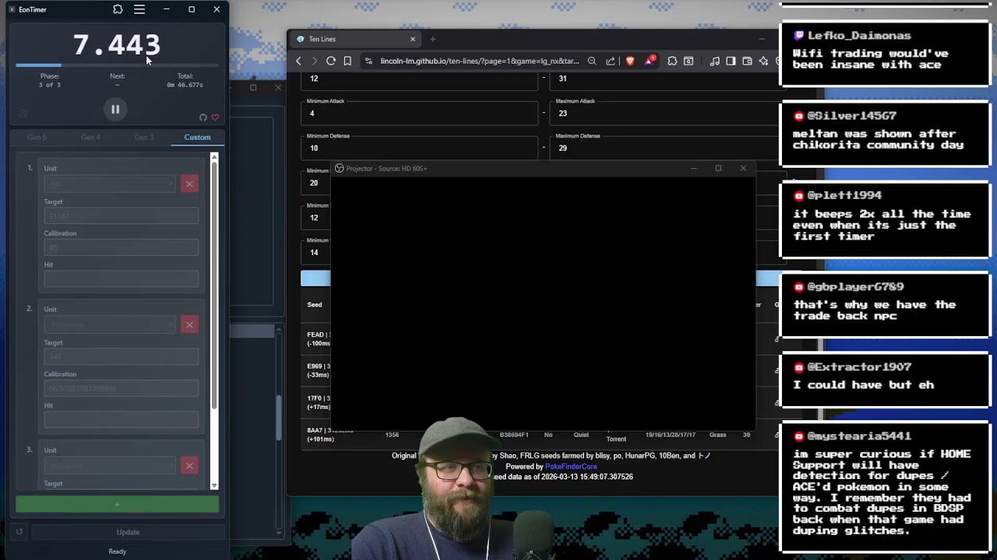This screenshot has height=560, width=997.
Task: Click the Hit field of phase 1
Action: 121,279
